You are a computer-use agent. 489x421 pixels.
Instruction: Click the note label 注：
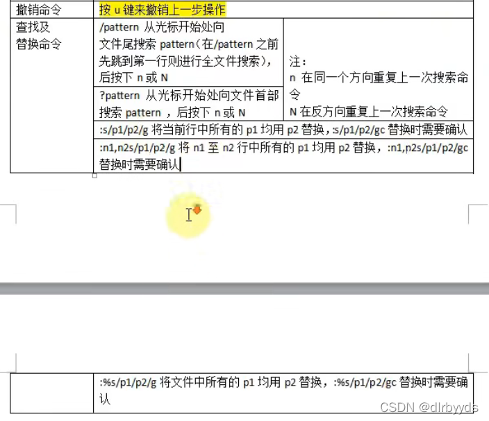point(298,61)
